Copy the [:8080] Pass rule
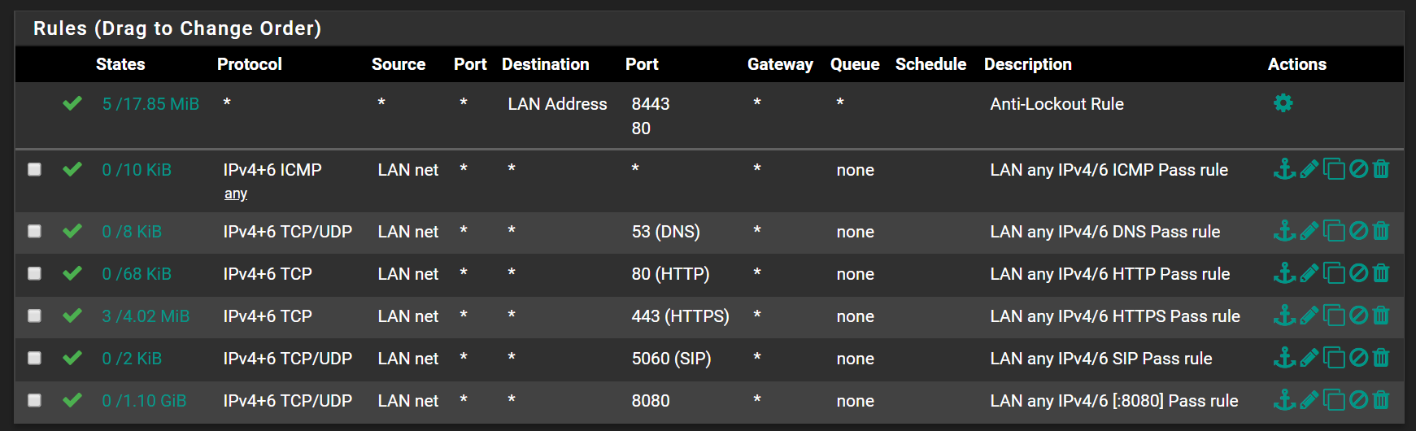This screenshot has height=431, width=1416. pyautogui.click(x=1334, y=400)
